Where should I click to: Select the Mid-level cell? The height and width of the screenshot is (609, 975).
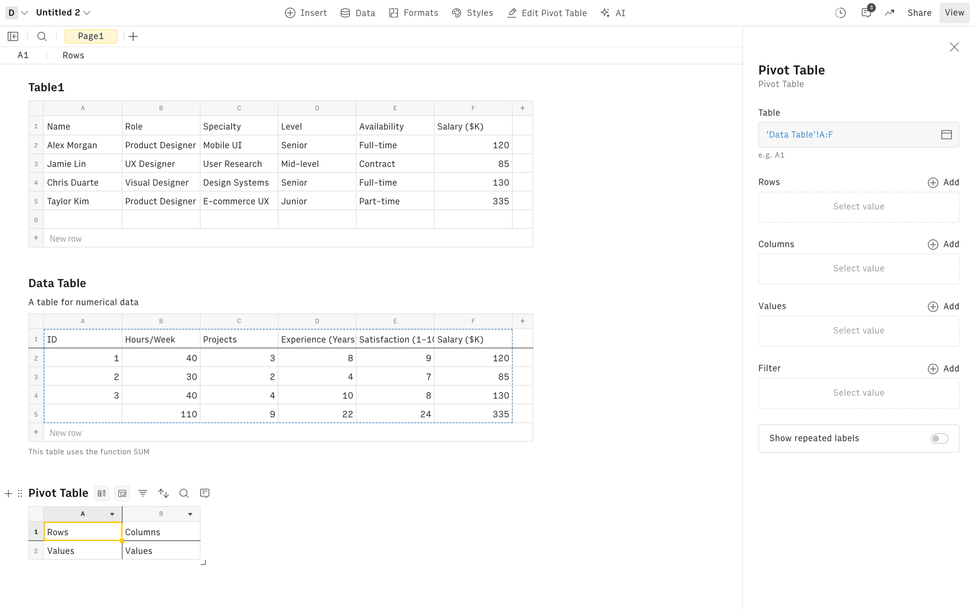317,164
